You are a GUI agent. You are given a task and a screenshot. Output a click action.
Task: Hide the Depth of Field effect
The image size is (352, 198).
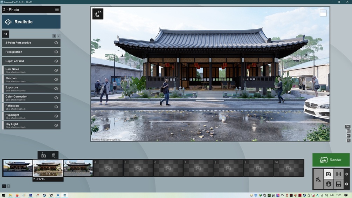56,61
